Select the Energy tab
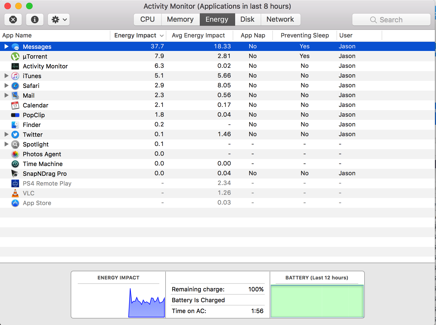Viewport: 436px width, 325px height. click(x=217, y=20)
